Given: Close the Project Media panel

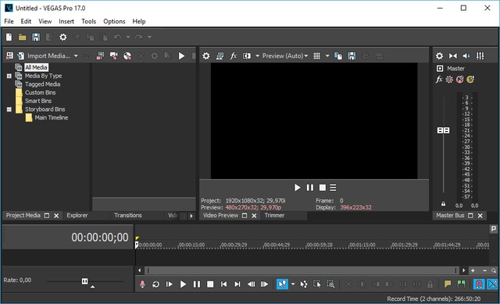Looking at the screenshot, I should click(56, 216).
